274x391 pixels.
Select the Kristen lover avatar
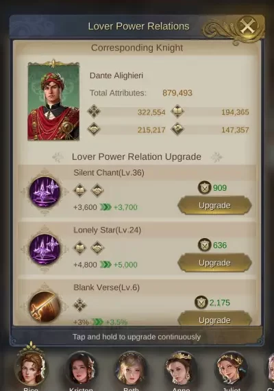coord(82,368)
